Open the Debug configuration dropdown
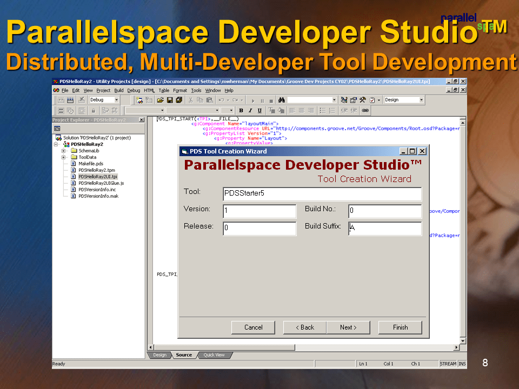519x389 pixels. pos(116,100)
